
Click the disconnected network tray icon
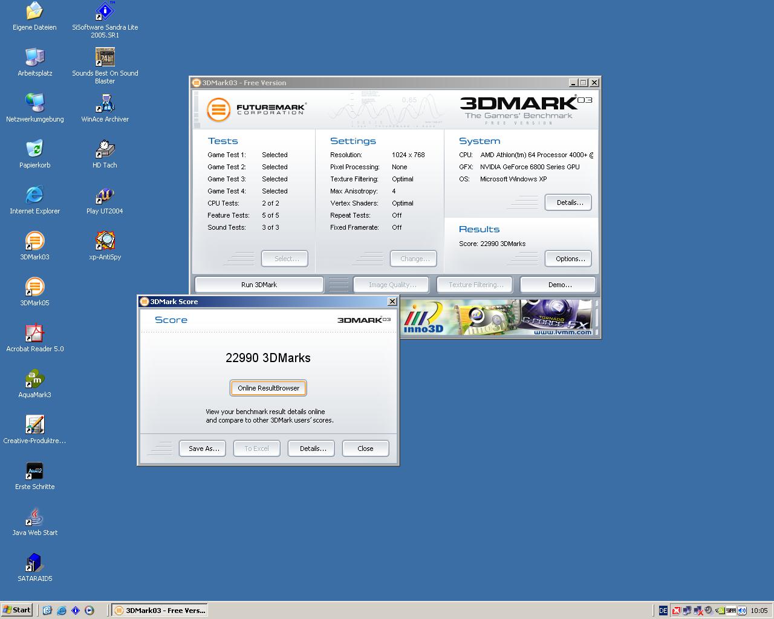(x=698, y=611)
